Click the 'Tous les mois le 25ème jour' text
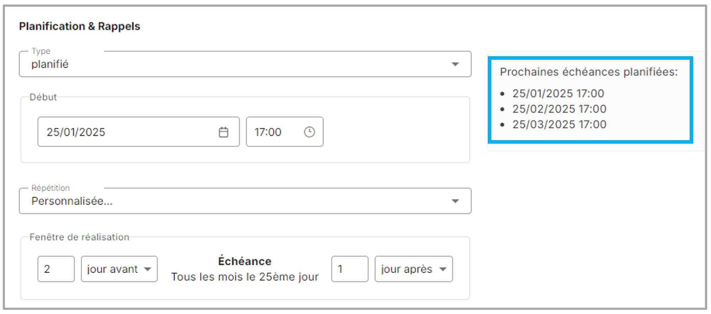The image size is (711, 314). point(245,277)
